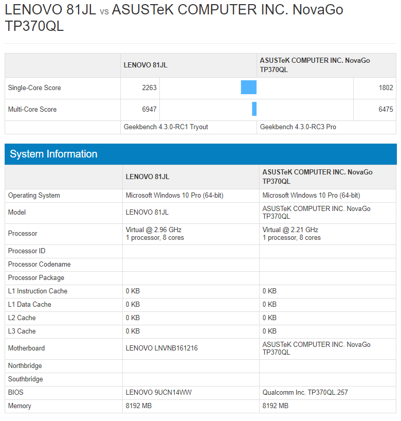
Task: Click the Processor ID row label
Action: [x=27, y=251]
